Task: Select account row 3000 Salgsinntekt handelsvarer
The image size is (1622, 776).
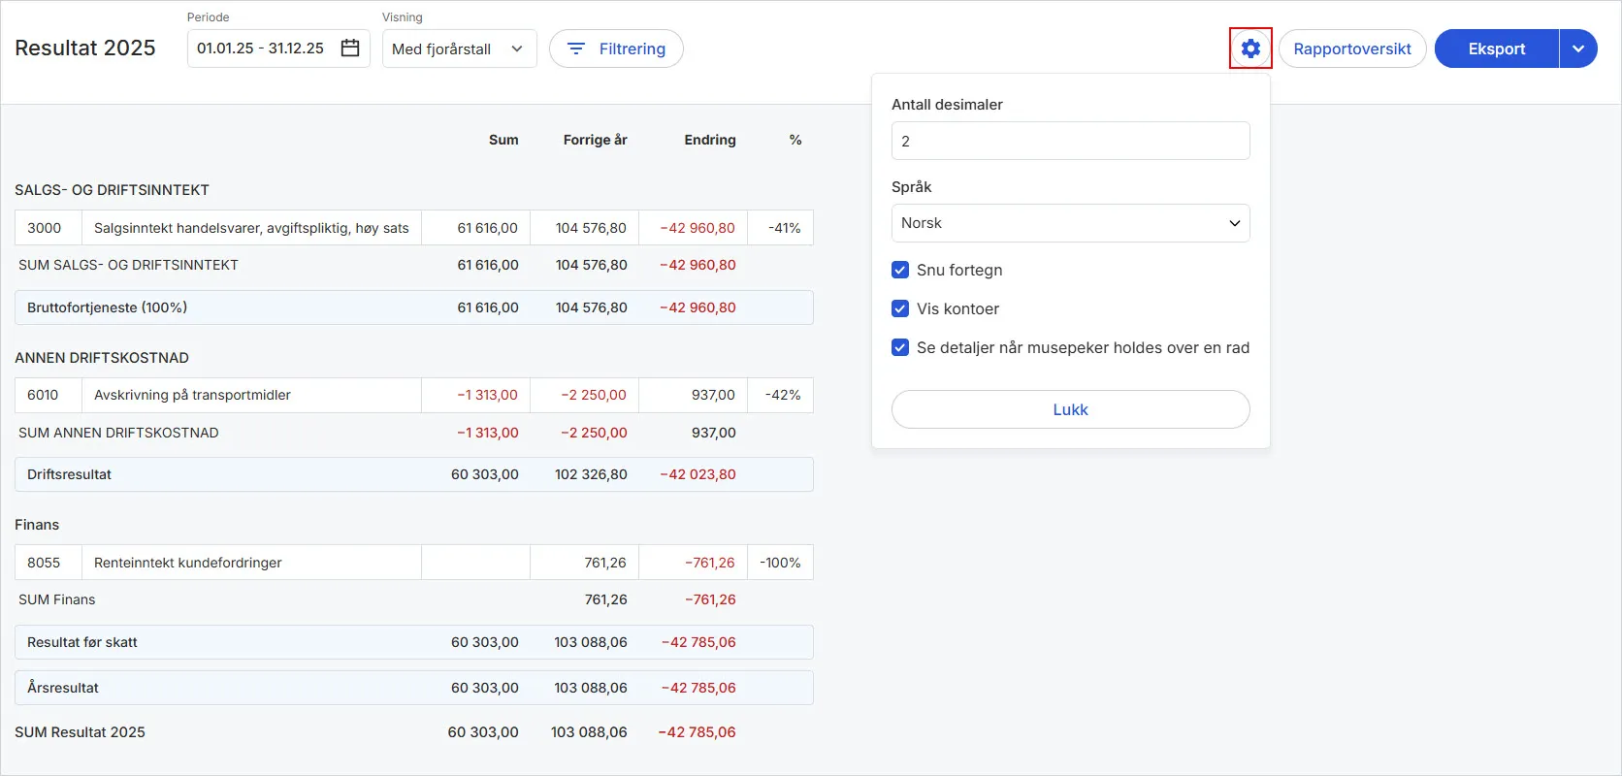Action: (x=251, y=228)
